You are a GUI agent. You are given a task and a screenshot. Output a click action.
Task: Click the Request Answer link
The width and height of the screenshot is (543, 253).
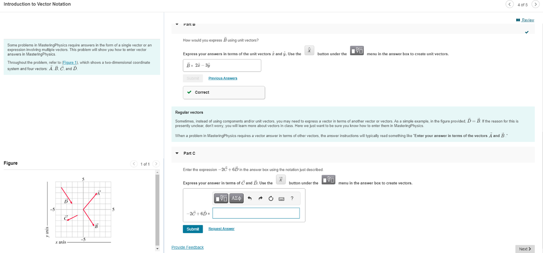(221, 229)
